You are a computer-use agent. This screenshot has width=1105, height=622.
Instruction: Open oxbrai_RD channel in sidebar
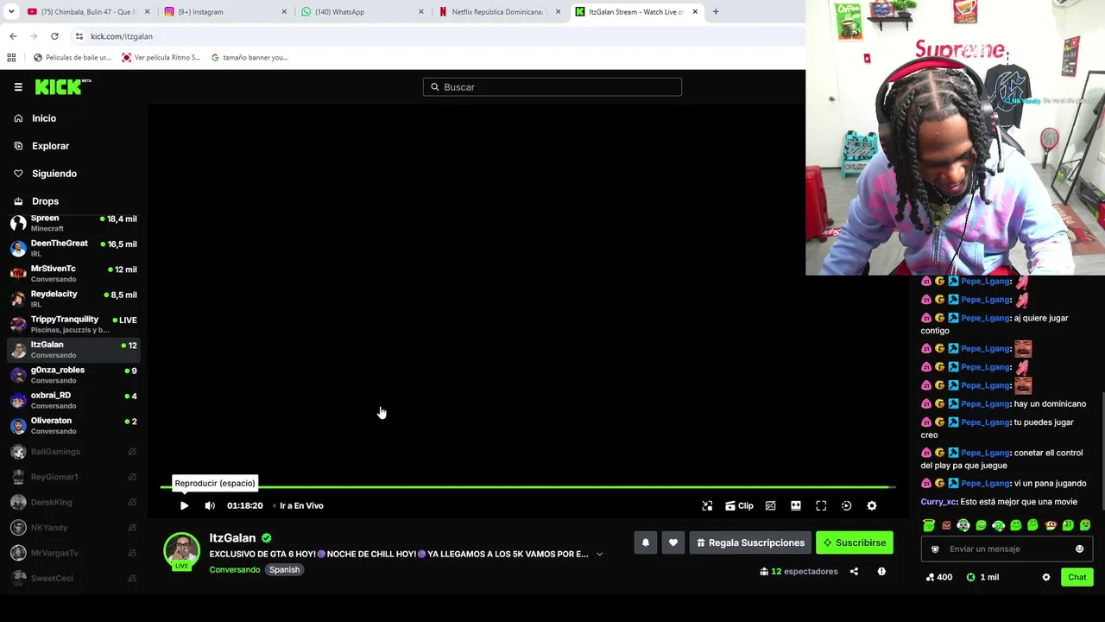(x=73, y=400)
